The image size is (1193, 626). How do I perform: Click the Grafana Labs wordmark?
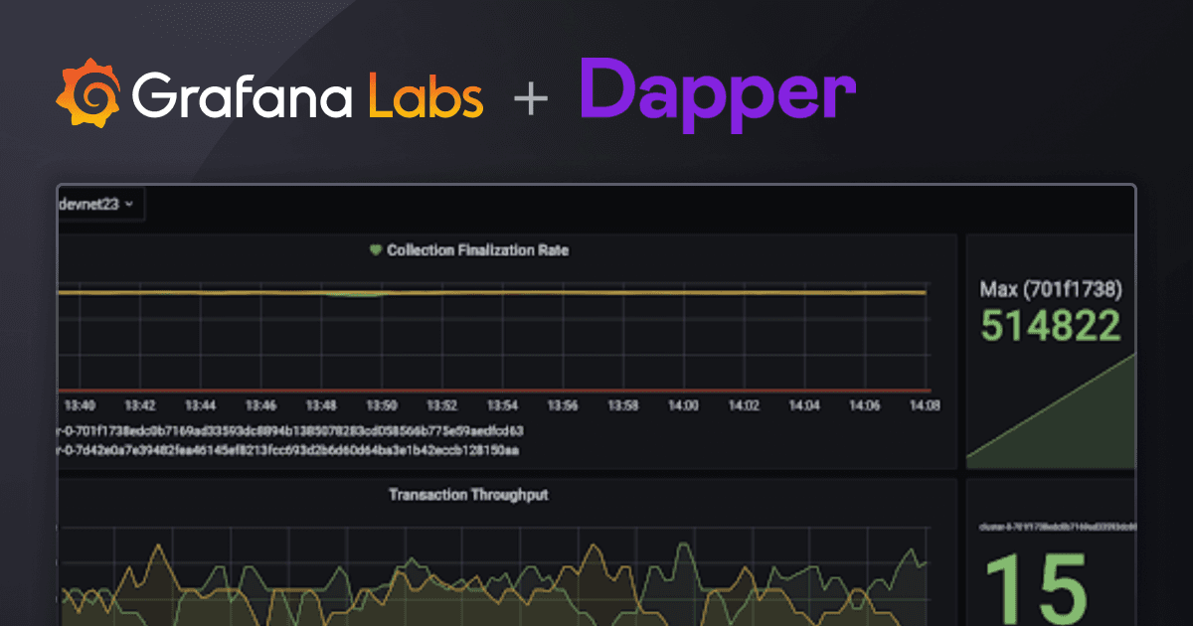[308, 96]
